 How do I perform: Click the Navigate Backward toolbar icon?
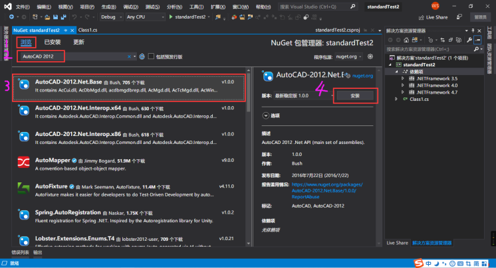(11, 17)
